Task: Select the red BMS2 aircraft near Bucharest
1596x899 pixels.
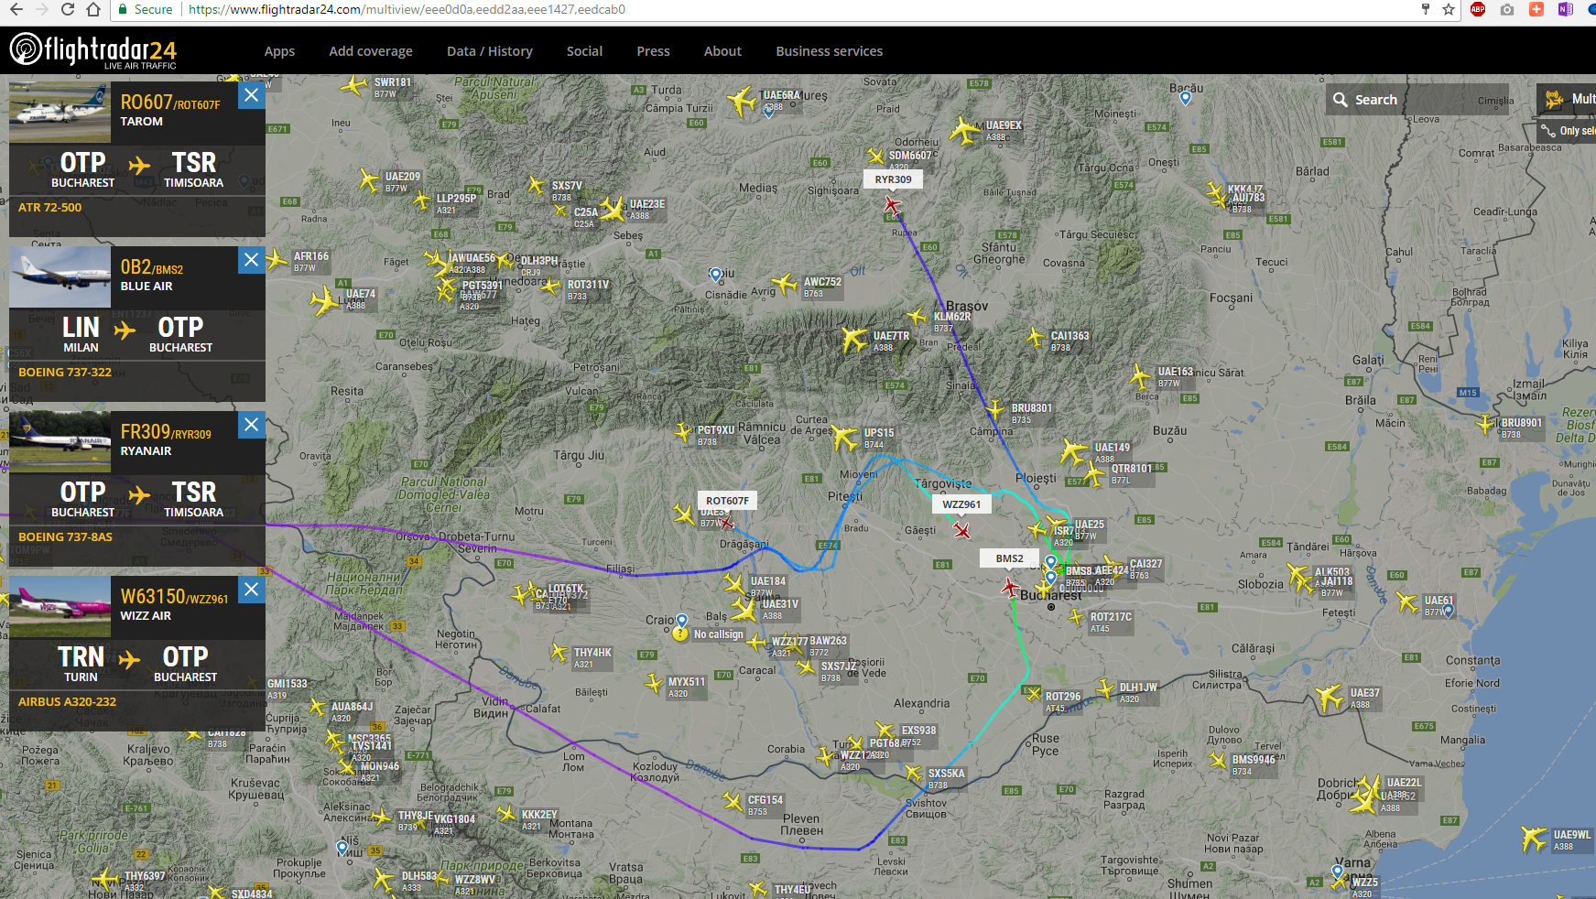Action: (x=1010, y=587)
